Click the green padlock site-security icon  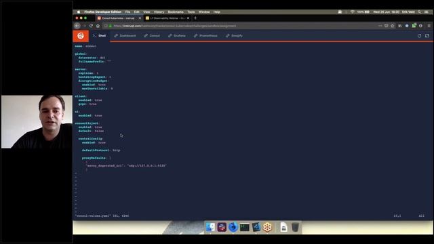110,26
